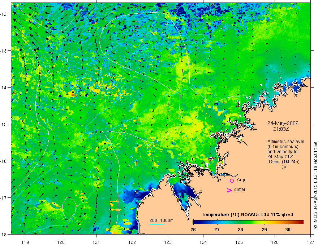
Task: Click the longitude label 126
Action: (275, 242)
